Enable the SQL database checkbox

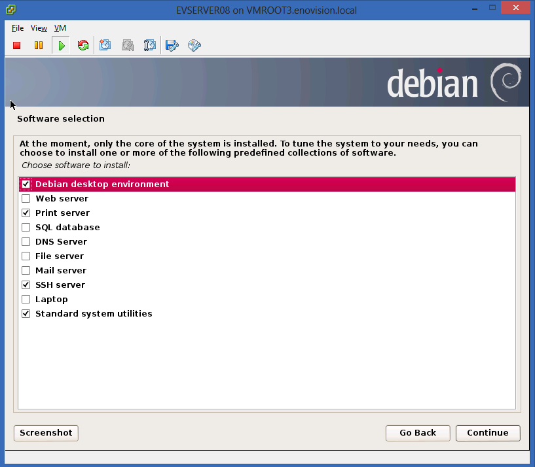click(x=26, y=228)
